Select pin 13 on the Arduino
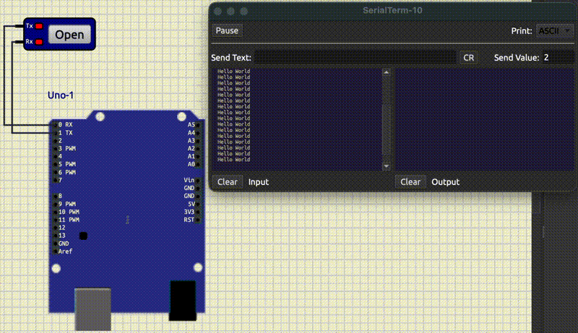 tap(56, 235)
